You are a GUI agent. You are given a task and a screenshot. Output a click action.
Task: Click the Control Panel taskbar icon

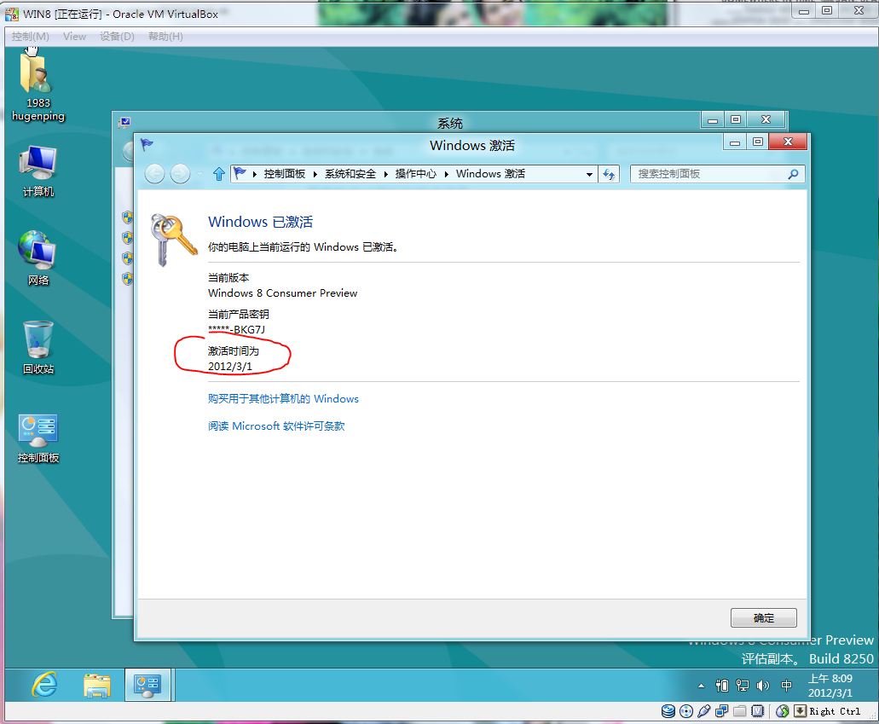[148, 684]
